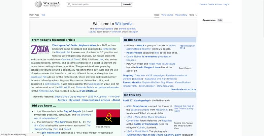Image resolution: width=264 pixels, height=136 pixels.
Task: Open More featured articles link
Action: pyautogui.click(x=96, y=100)
